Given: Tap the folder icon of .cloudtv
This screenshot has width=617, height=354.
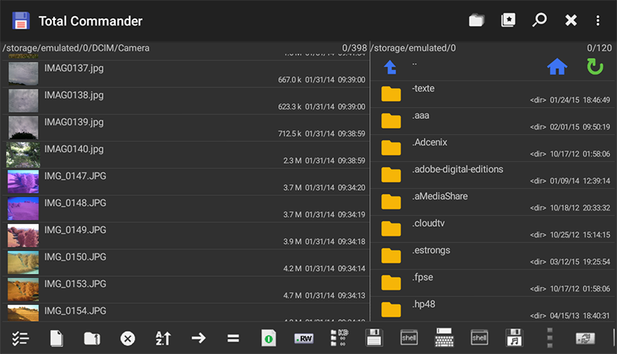Looking at the screenshot, I should tap(391, 228).
